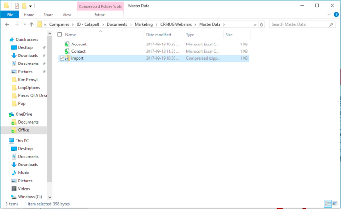Screen dimensions: 341x209
Task: Click the Documents breadcrumb segment
Action: 117,25
